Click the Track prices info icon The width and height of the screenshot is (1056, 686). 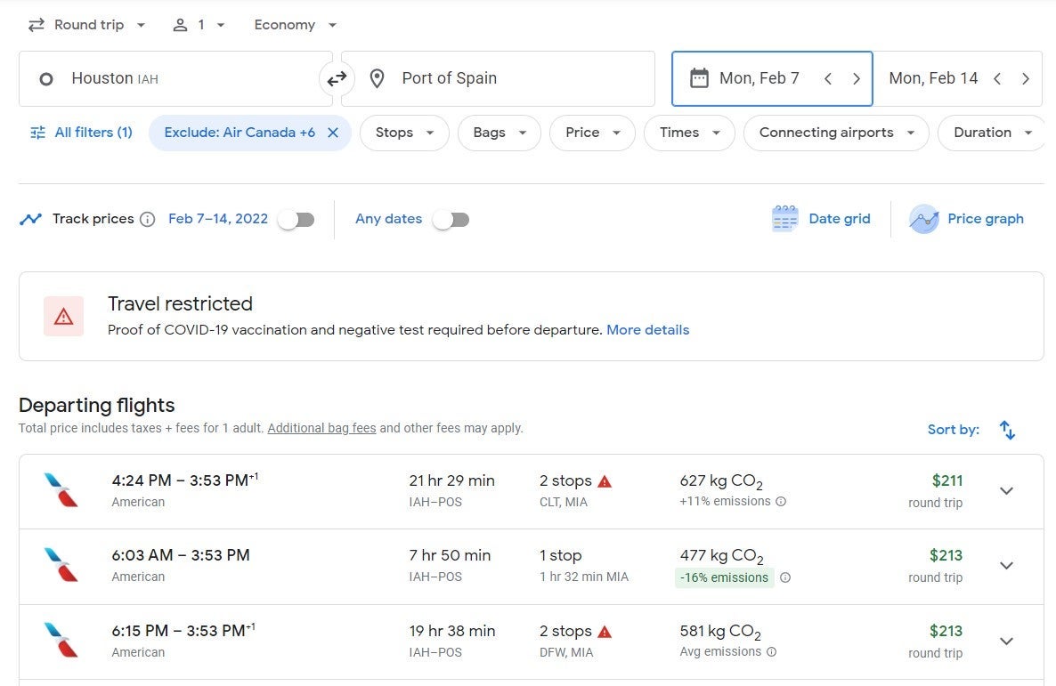148,219
